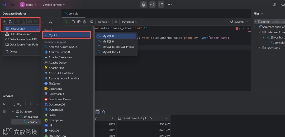The image size is (285, 137).
Task: Expand demo folder in Files panel
Action: point(255,22)
